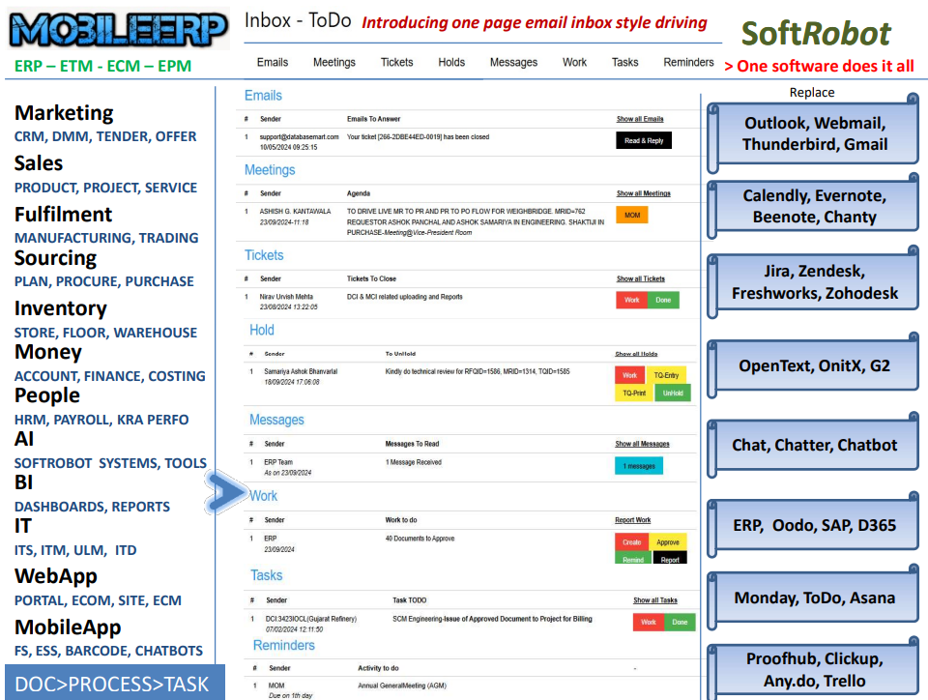Click the WebApp sidebar heading
The image size is (928, 700).
tap(56, 575)
